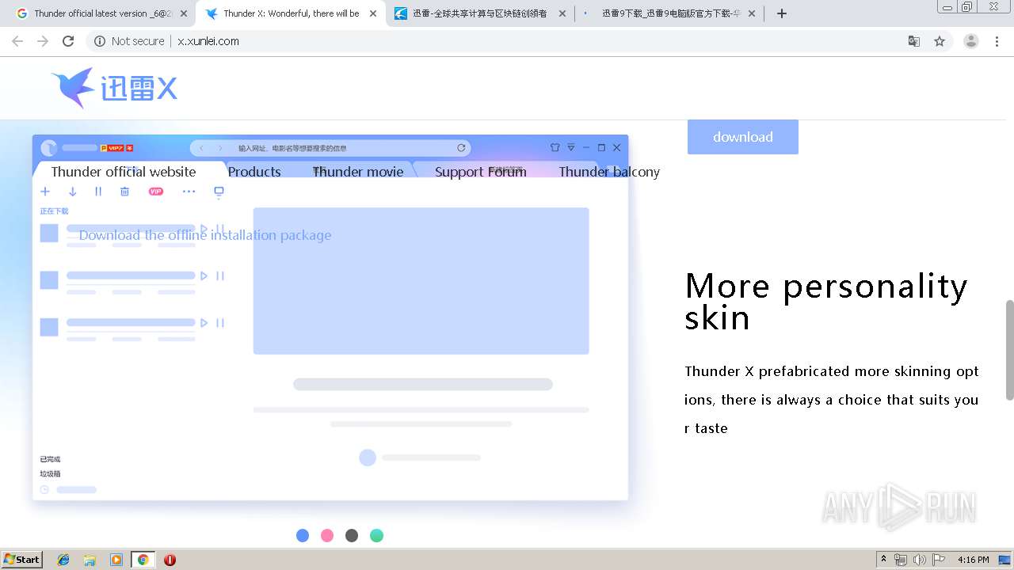Click the monitor icon in mockup toolbar
Screen dimensions: 1014x570
pyautogui.click(x=219, y=192)
